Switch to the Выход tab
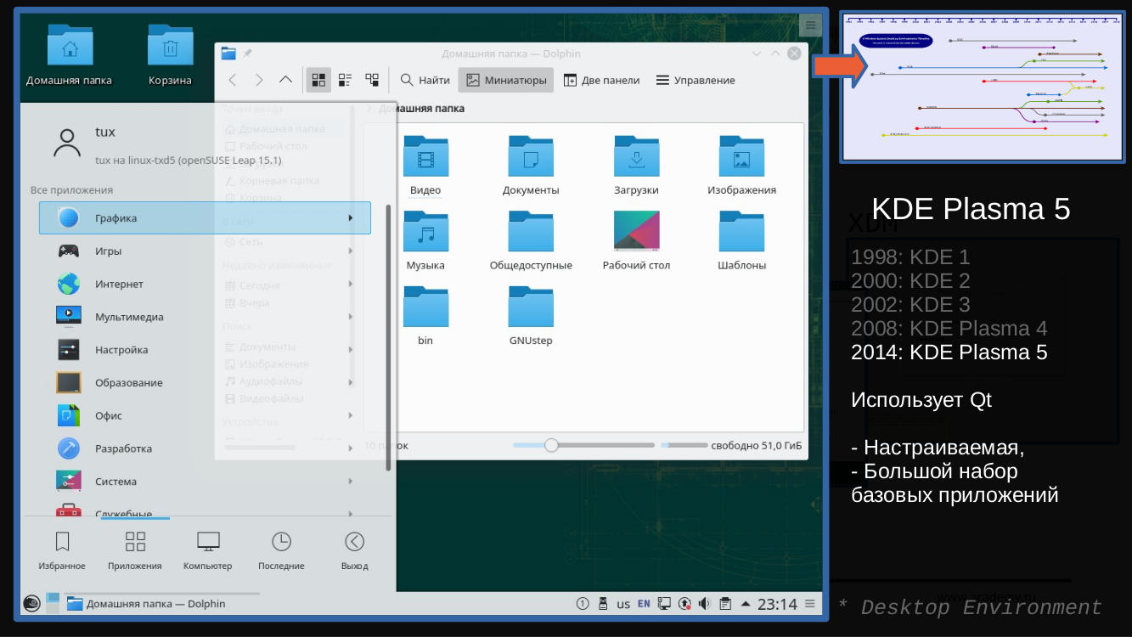 pyautogui.click(x=354, y=550)
